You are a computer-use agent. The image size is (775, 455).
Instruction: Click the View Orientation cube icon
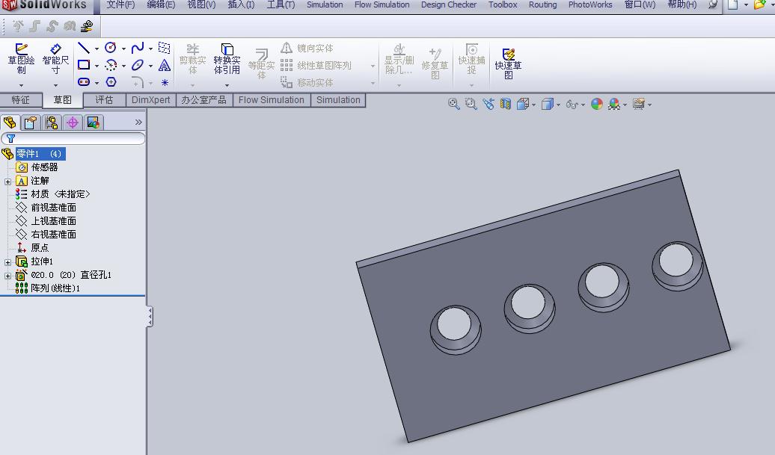(523, 104)
